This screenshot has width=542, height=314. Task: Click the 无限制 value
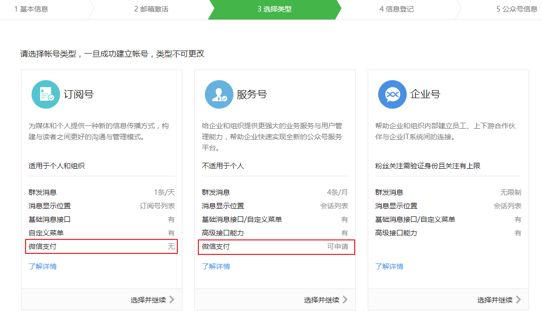pyautogui.click(x=511, y=192)
